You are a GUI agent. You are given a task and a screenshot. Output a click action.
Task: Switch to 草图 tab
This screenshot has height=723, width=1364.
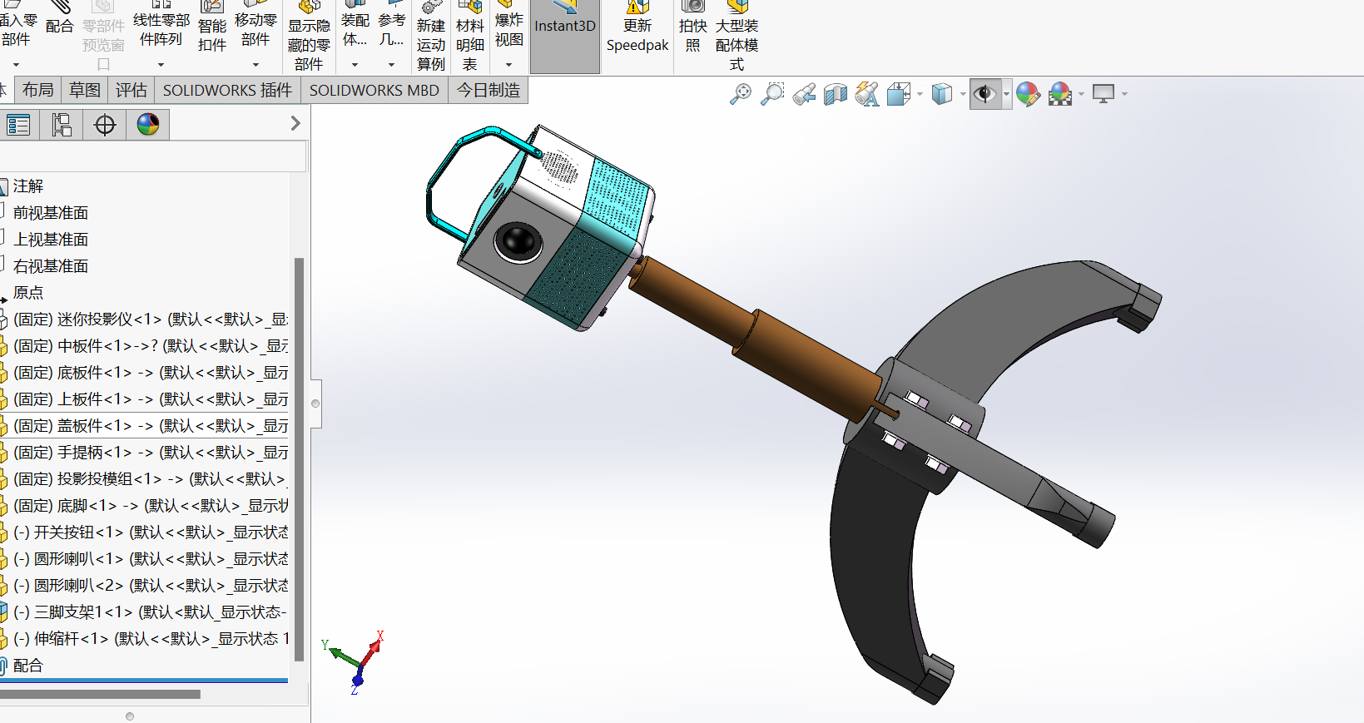coord(85,90)
